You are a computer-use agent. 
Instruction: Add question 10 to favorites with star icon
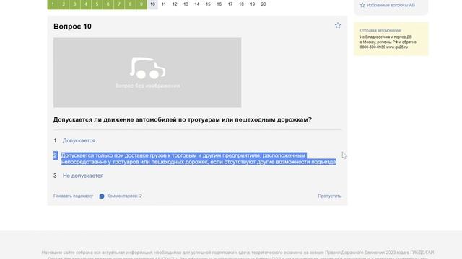click(x=338, y=26)
